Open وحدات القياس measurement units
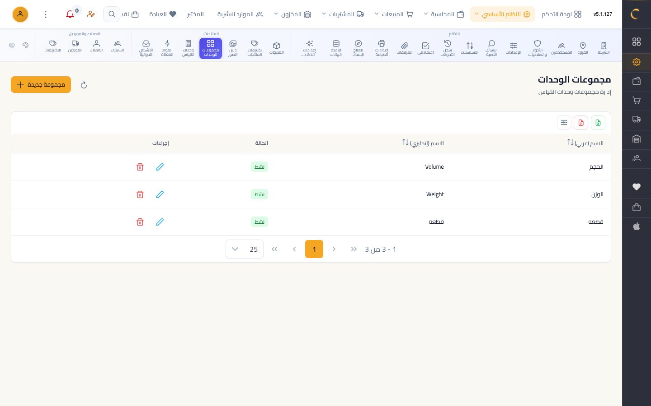The image size is (651, 406). (188, 48)
